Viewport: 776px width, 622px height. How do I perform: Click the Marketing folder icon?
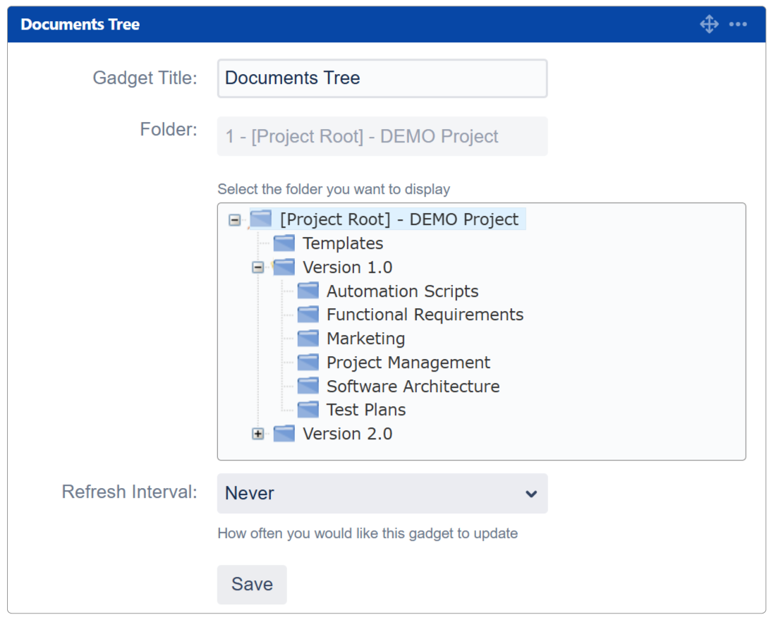[x=308, y=339]
